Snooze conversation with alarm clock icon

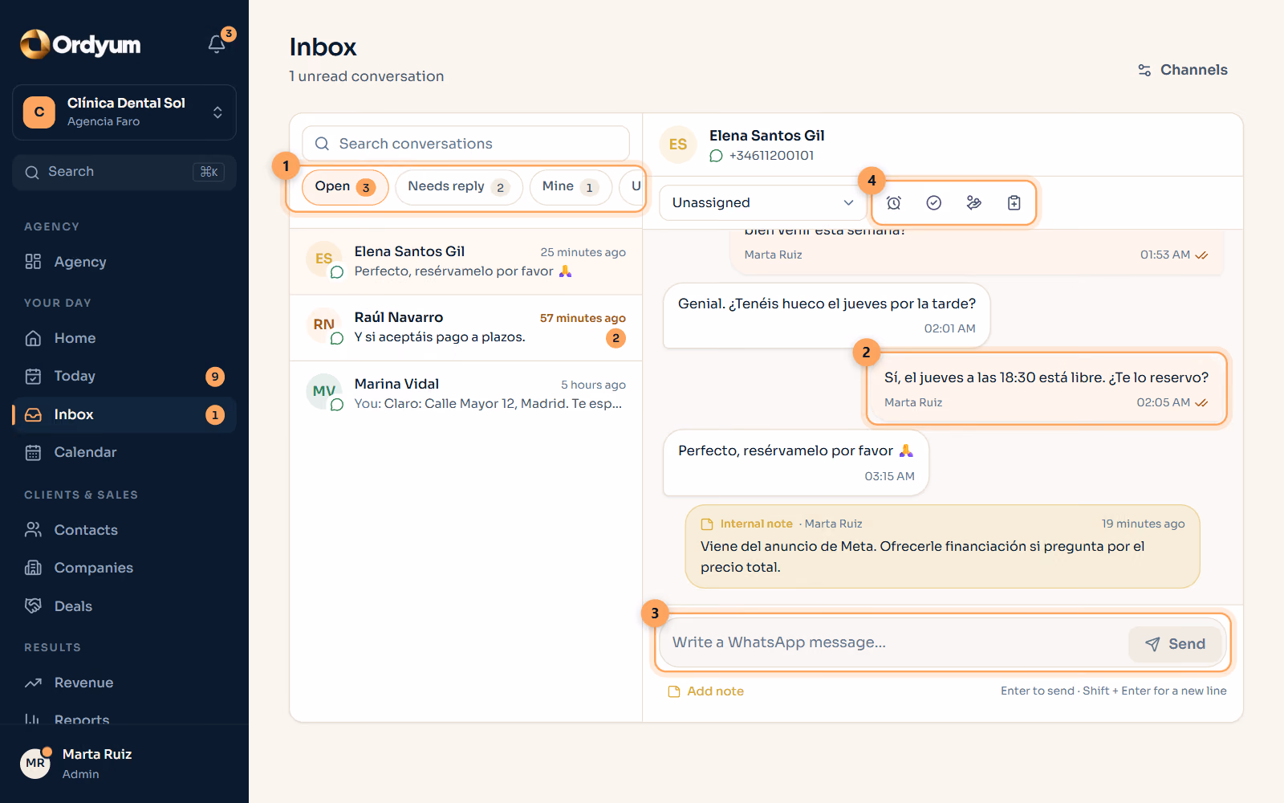point(894,203)
